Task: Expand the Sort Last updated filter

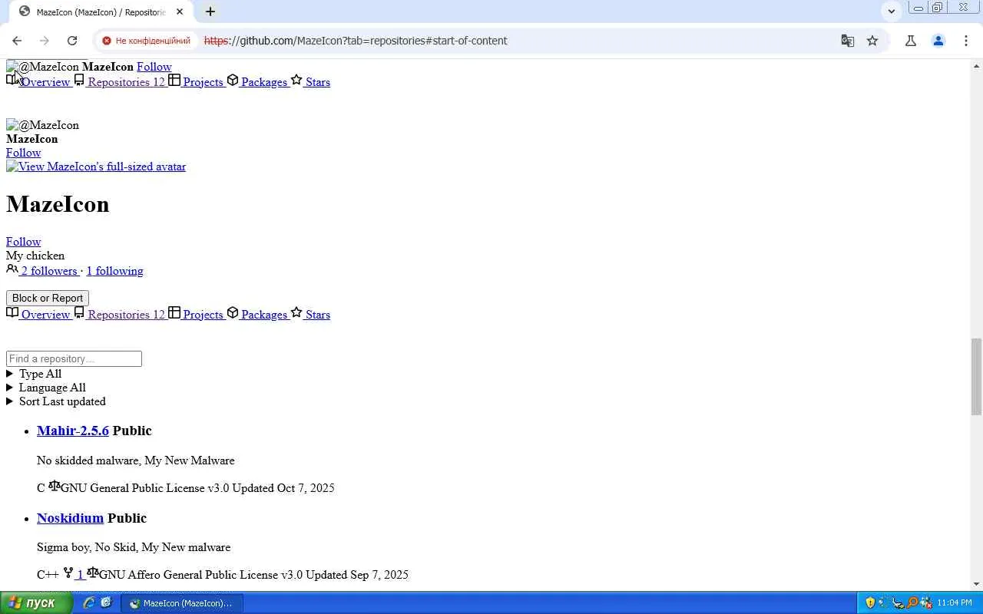Action: coord(56,401)
